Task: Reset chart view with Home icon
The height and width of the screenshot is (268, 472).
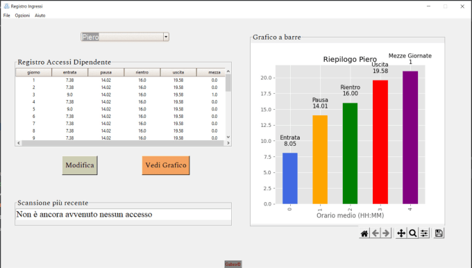Action: [x=364, y=233]
